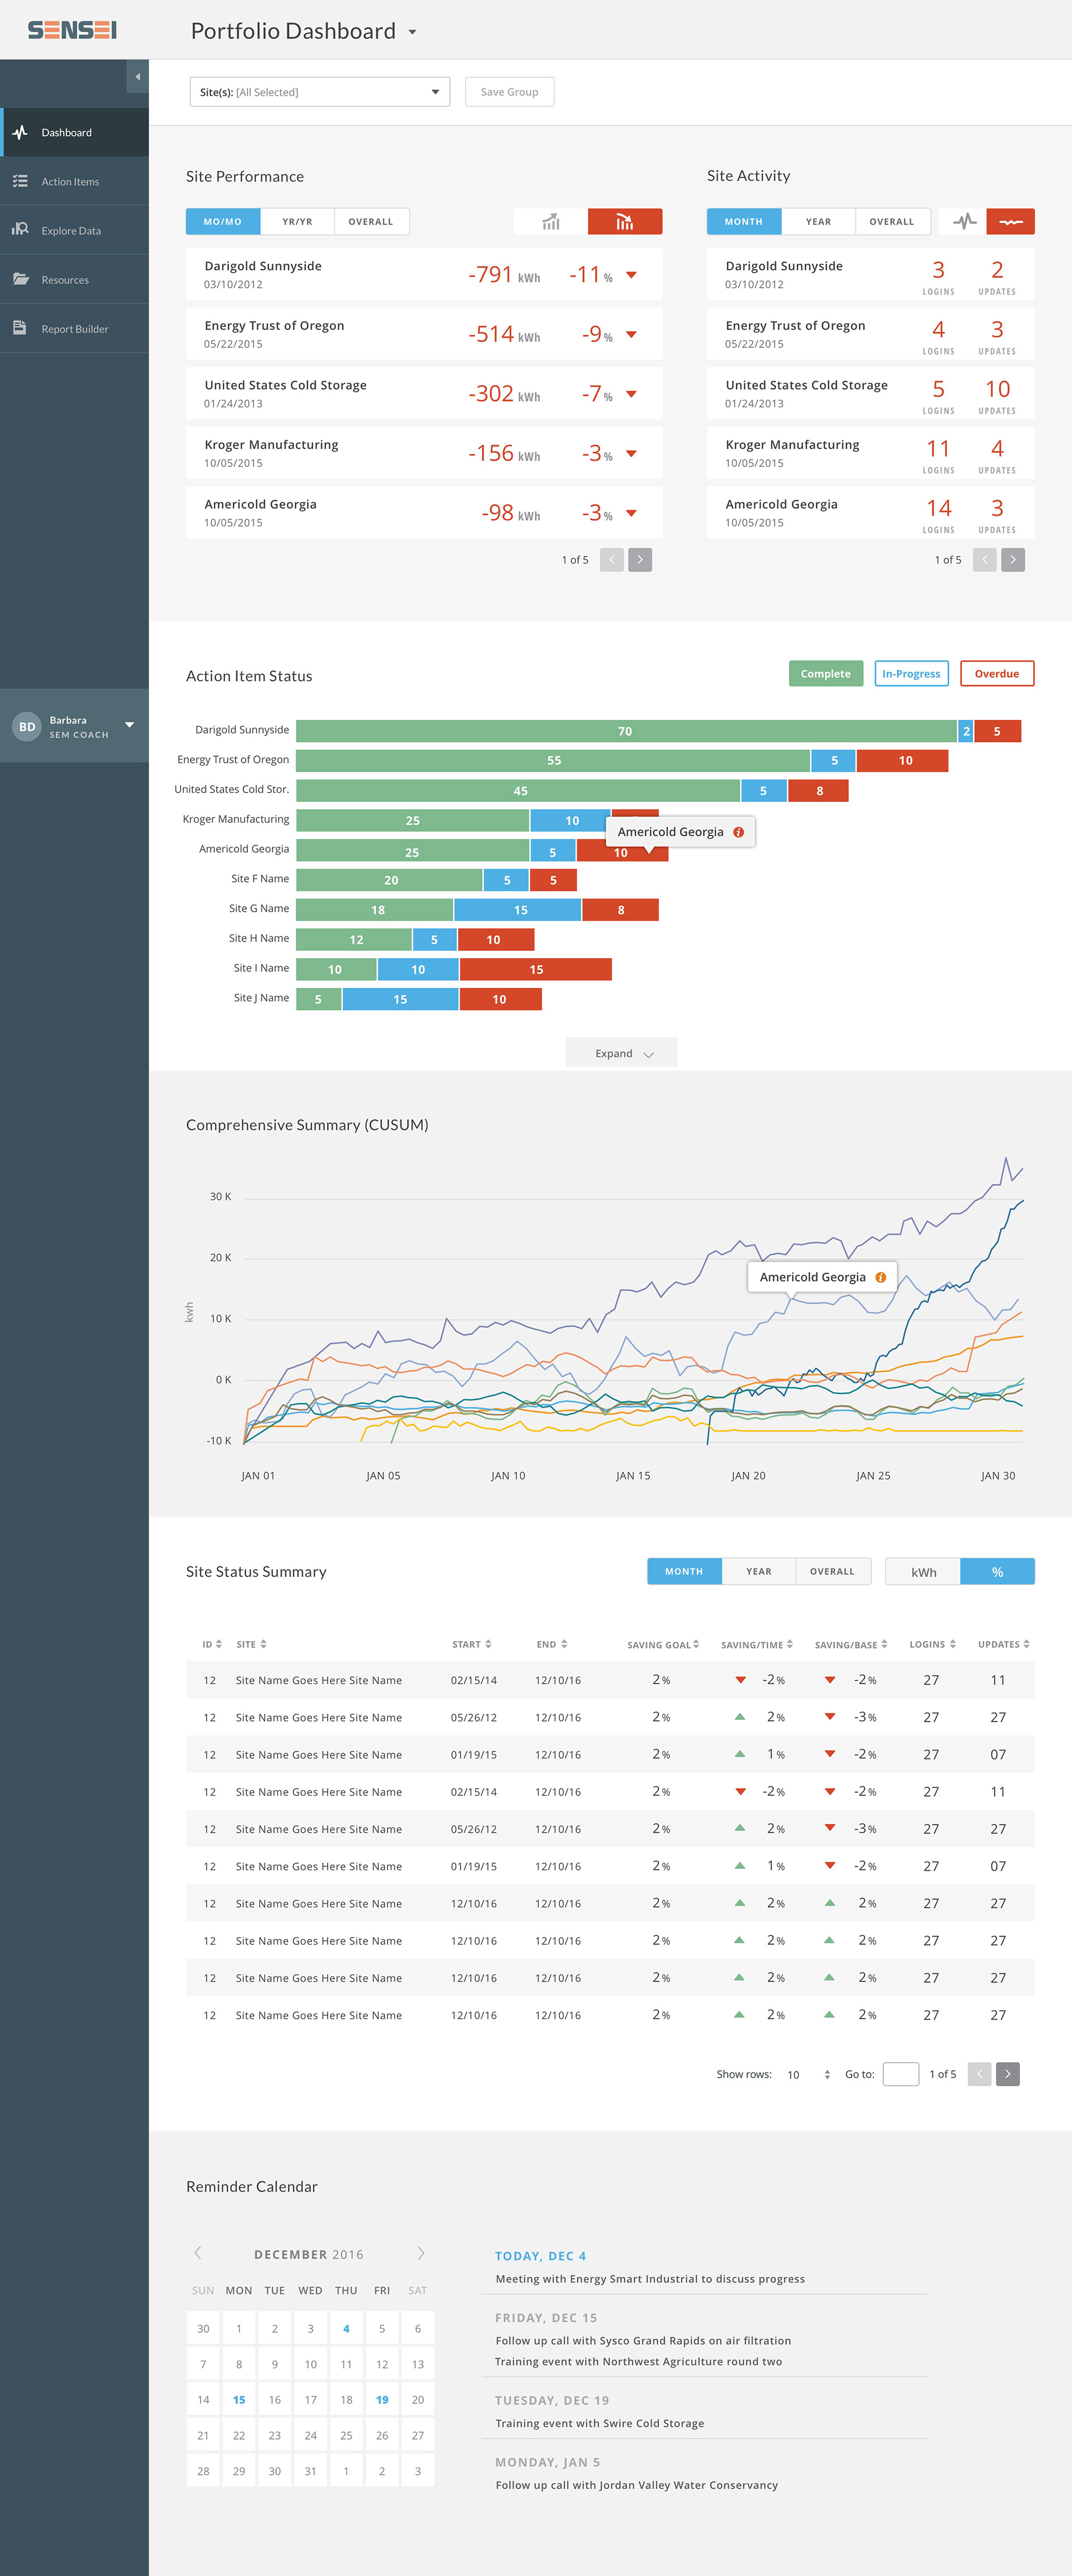Viewport: 1072px width, 2576px height.
Task: Select OVERALL in Site Performance
Action: [x=371, y=222]
